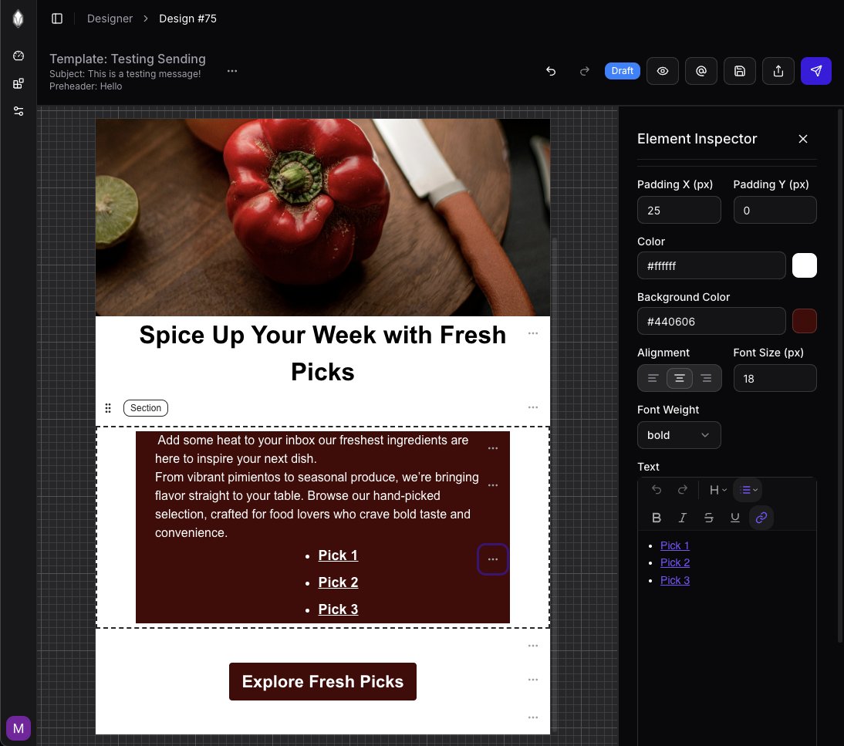Send the email with the paper plane button
Screen dimensions: 844x746
816,71
